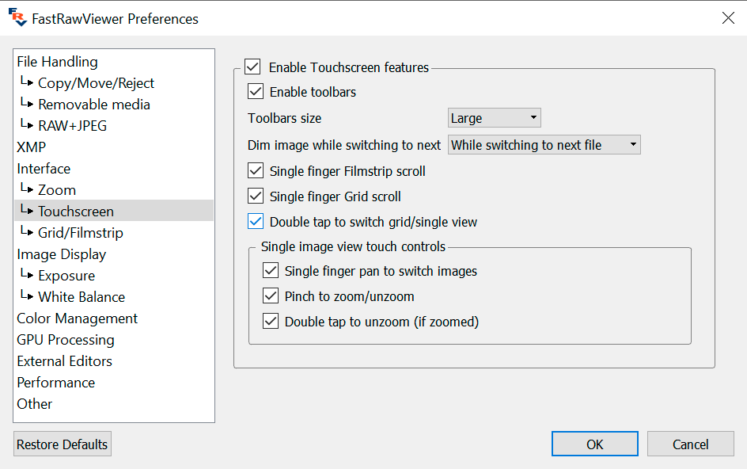This screenshot has width=747, height=469.
Task: Uncheck Double tap to switch grid/single view
Action: [256, 222]
